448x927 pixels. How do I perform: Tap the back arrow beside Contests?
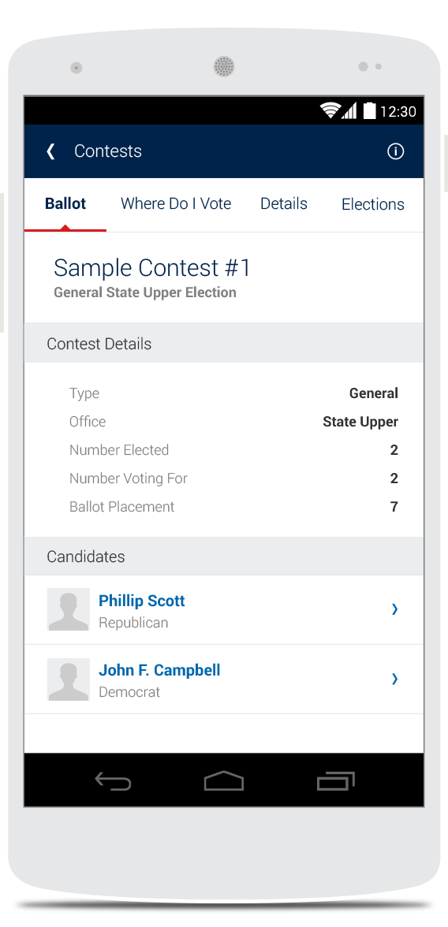(x=51, y=151)
